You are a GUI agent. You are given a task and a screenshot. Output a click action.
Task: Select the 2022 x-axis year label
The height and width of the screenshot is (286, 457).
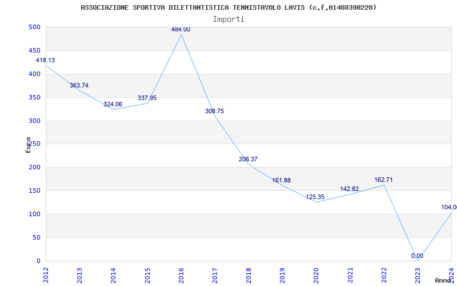pyautogui.click(x=384, y=275)
